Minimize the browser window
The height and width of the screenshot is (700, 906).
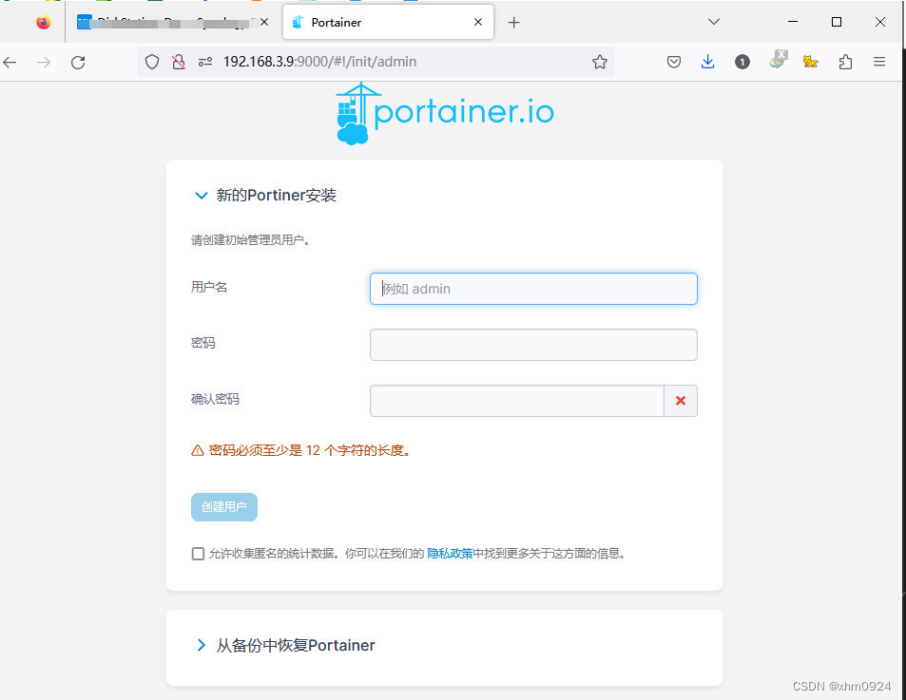pyautogui.click(x=793, y=22)
